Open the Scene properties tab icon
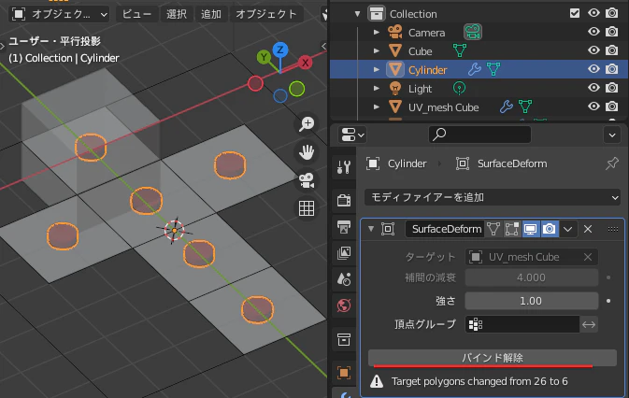Screen dimensions: 629x398 point(344,279)
